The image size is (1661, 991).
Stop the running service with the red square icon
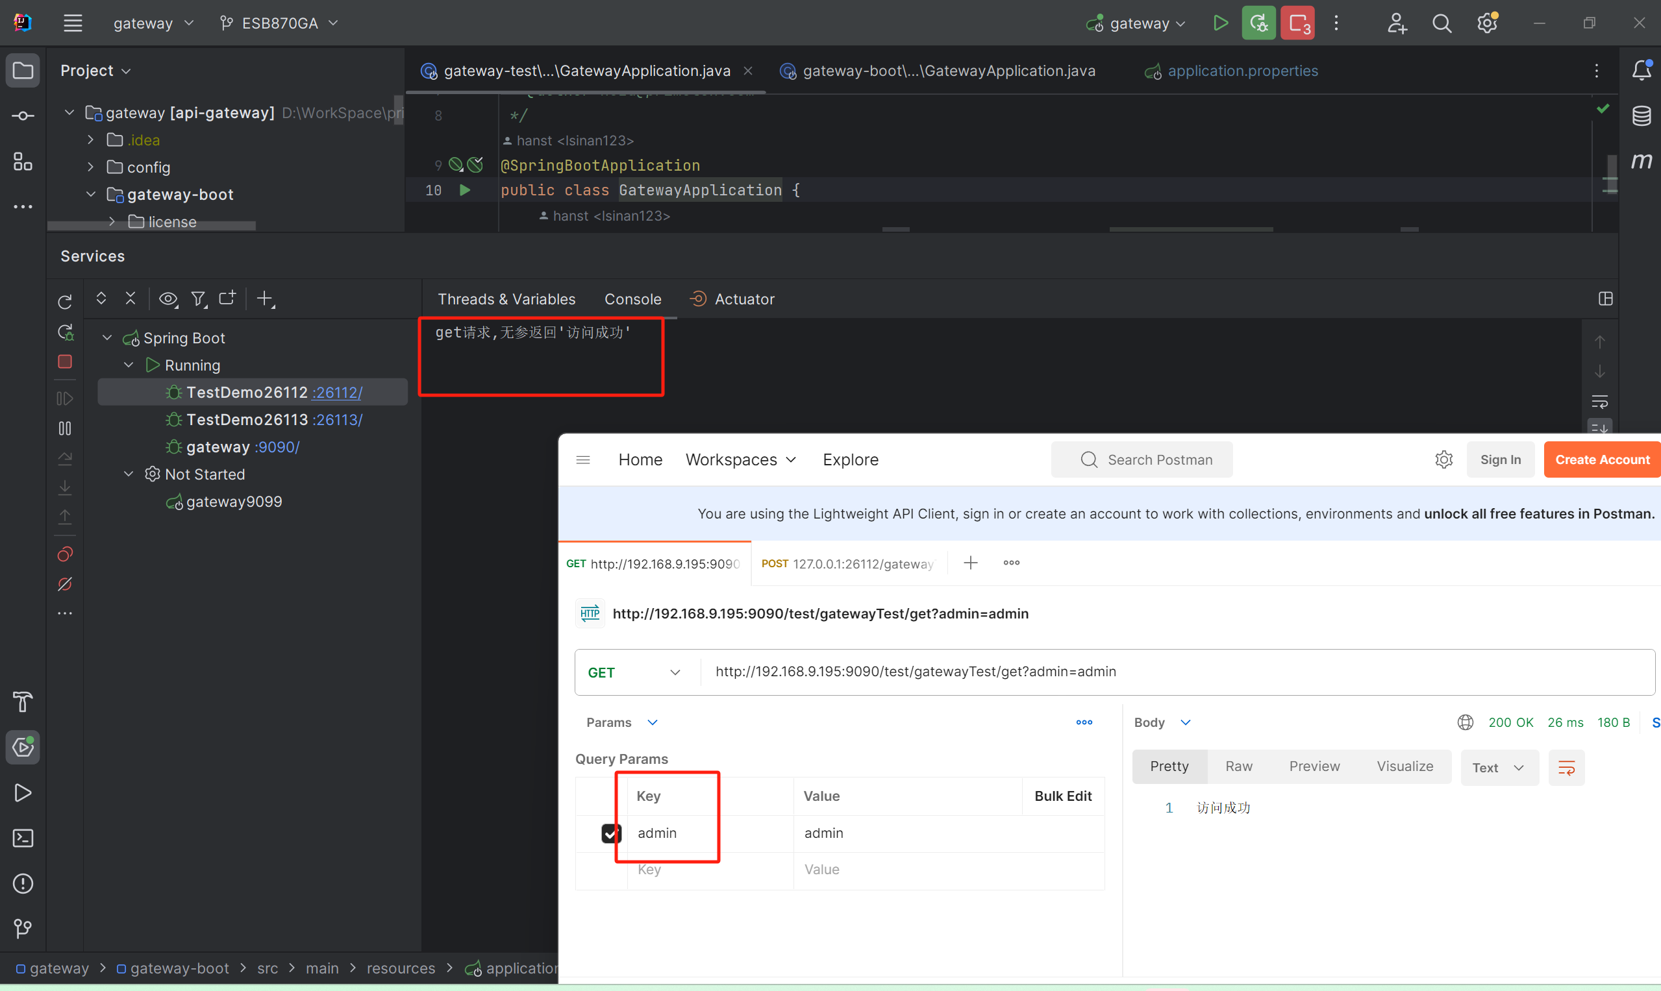tap(65, 361)
